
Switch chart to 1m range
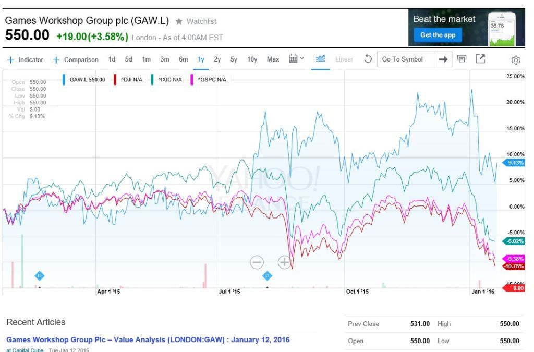(x=147, y=59)
